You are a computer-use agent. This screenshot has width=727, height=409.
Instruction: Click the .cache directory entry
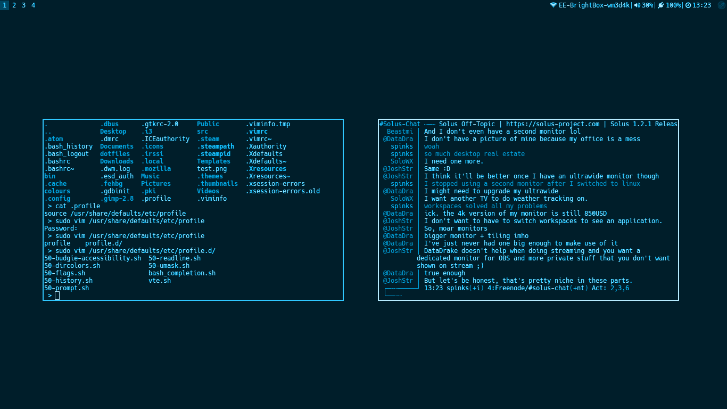tap(55, 184)
